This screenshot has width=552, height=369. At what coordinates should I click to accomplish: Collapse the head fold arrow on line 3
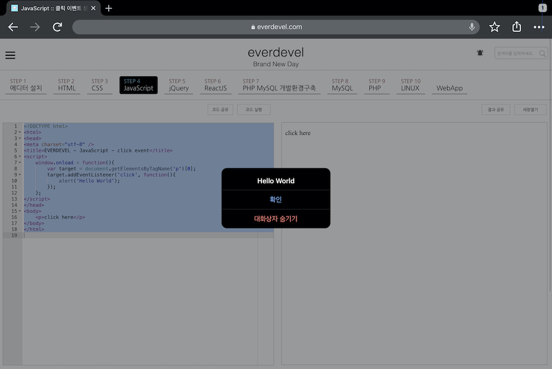[20, 139]
